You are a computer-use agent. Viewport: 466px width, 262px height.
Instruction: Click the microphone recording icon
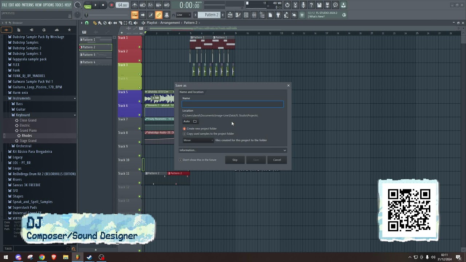(x=303, y=5)
